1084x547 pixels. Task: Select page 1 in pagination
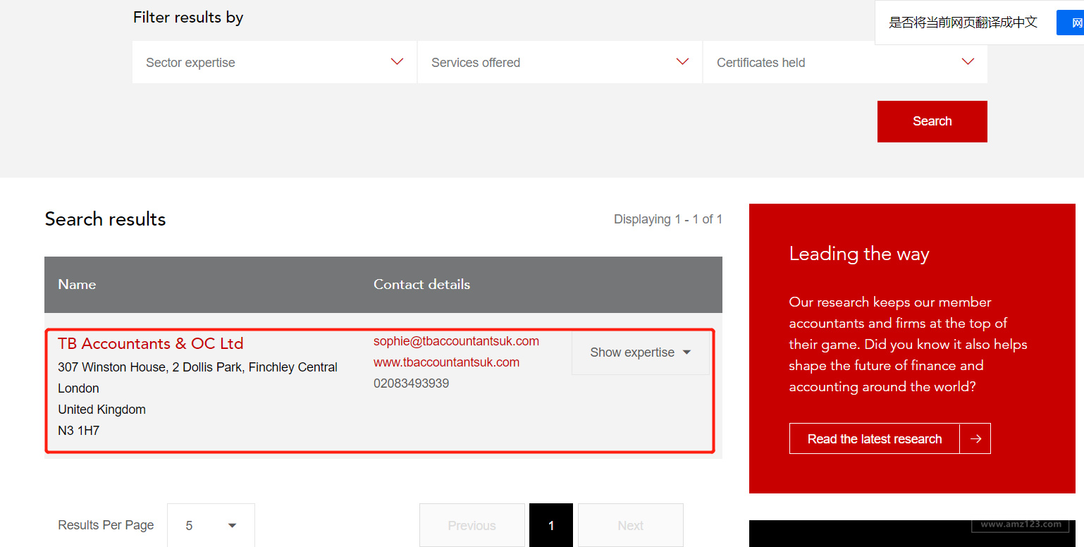[x=551, y=525]
